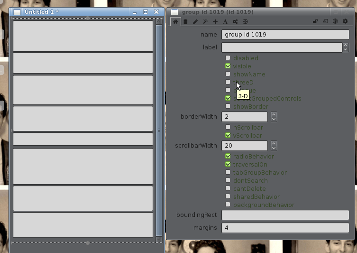Open the label field dropdown arrows
The image size is (357, 253).
click(x=346, y=47)
